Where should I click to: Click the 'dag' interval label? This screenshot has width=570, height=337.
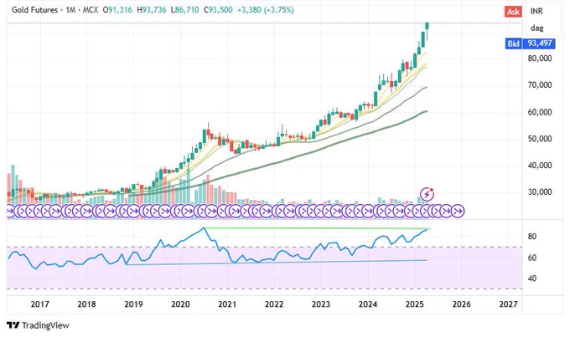(x=537, y=28)
